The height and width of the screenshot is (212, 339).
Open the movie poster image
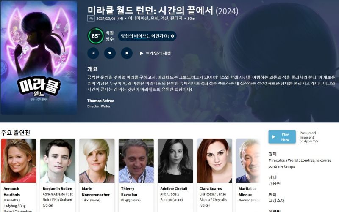39,58
